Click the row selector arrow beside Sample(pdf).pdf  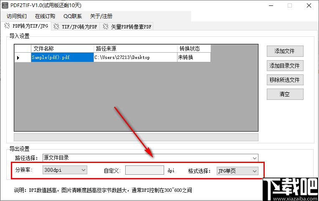(x=18, y=58)
